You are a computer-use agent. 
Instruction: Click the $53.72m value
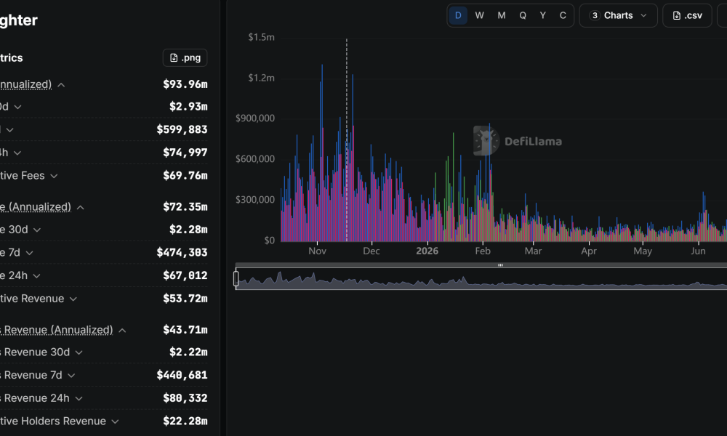[185, 298]
